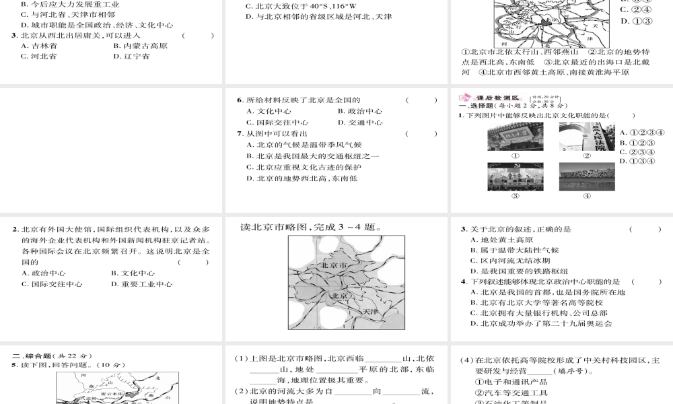Select B. 文化中心 in question 2
This screenshot has width=673, height=404.
point(133,273)
